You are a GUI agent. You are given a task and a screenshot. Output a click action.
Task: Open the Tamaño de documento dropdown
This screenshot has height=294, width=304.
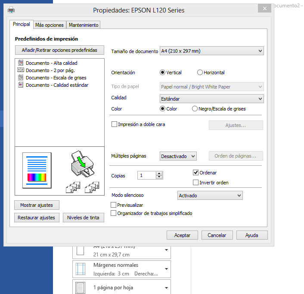click(211, 51)
